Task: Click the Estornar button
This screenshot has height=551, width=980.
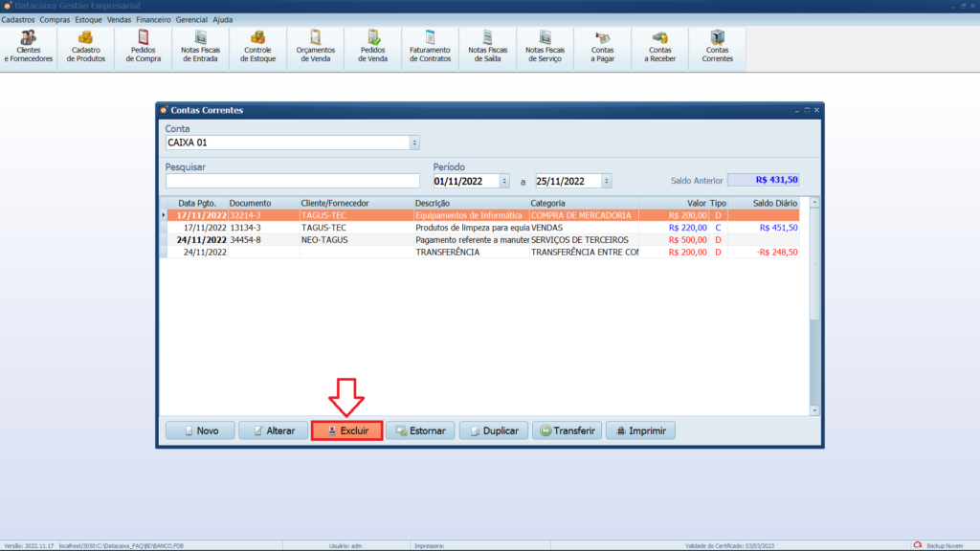Action: pos(420,431)
